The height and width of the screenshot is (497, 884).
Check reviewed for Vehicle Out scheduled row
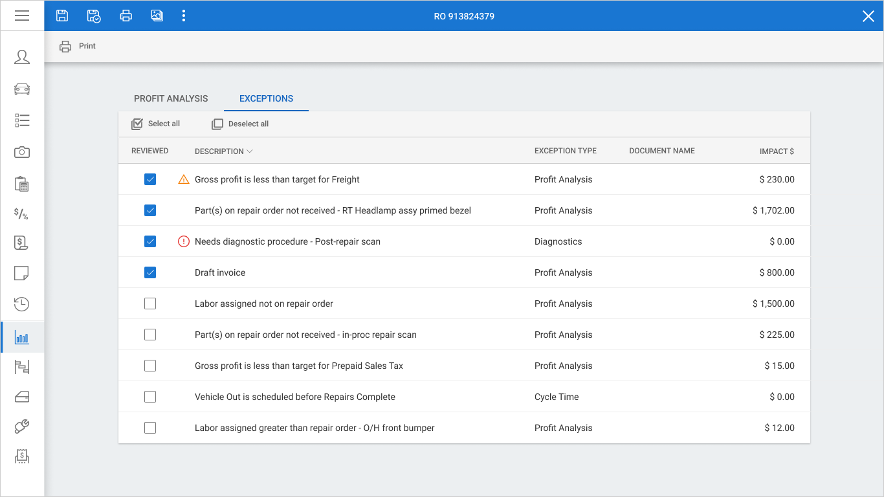point(150,397)
